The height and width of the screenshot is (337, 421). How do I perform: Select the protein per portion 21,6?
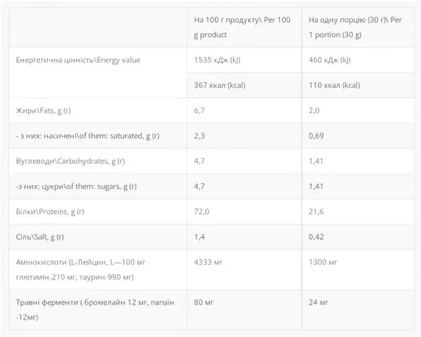pyautogui.click(x=316, y=211)
